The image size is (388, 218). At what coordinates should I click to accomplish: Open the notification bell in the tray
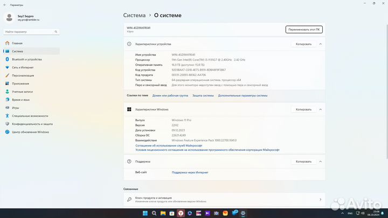[x=383, y=213]
